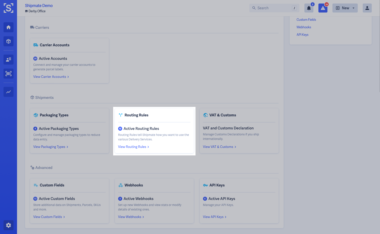This screenshot has height=234, width=380.
Task: Expand the New button dropdown
Action: 345,8
